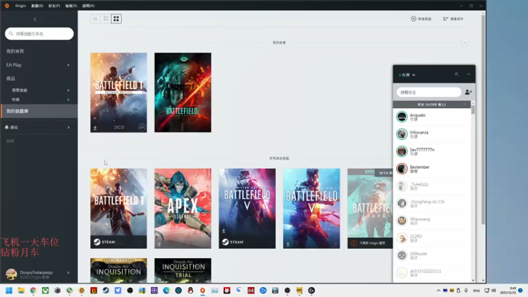Viewport: 528px width, 297px height.
Task: Expand the second sub-item under 商店
Action: pos(69,100)
